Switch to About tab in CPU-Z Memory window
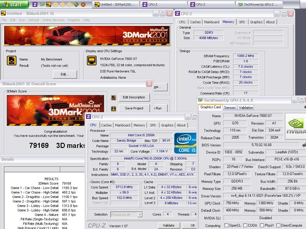 point(270,22)
